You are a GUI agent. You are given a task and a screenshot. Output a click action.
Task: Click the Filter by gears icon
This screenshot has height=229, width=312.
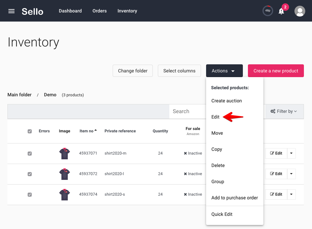pyautogui.click(x=273, y=111)
